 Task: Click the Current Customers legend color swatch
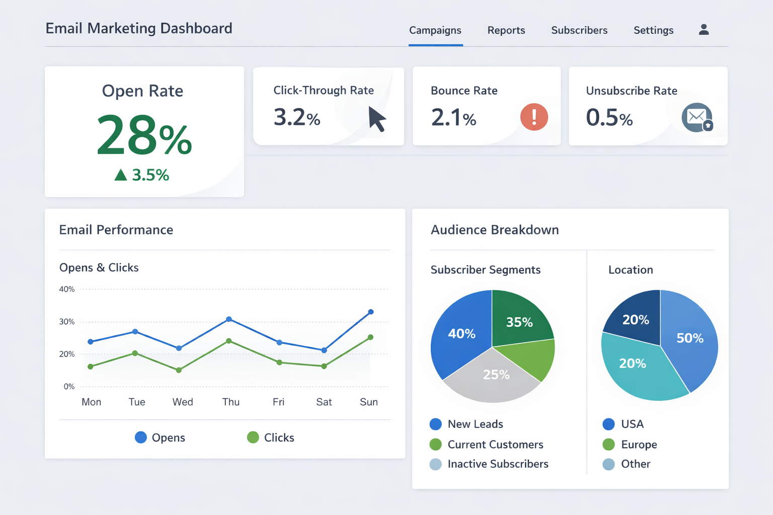pyautogui.click(x=435, y=445)
